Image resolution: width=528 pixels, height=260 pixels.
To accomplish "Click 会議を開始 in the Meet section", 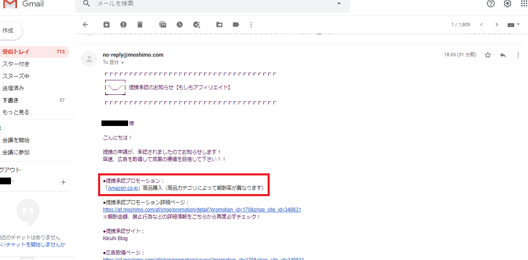I will [16, 140].
